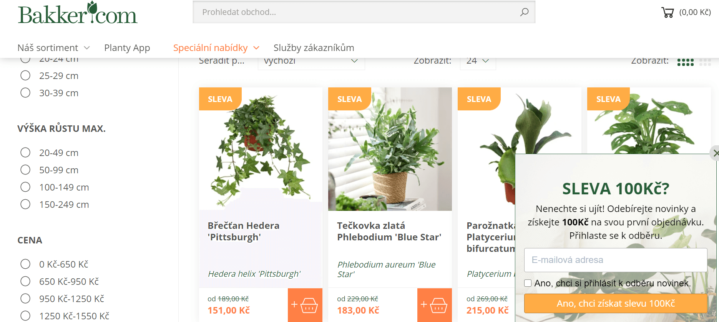Image resolution: width=719 pixels, height=322 pixels.
Task: Add Tečkovka zlatá Phlebodium to basket
Action: tap(435, 305)
